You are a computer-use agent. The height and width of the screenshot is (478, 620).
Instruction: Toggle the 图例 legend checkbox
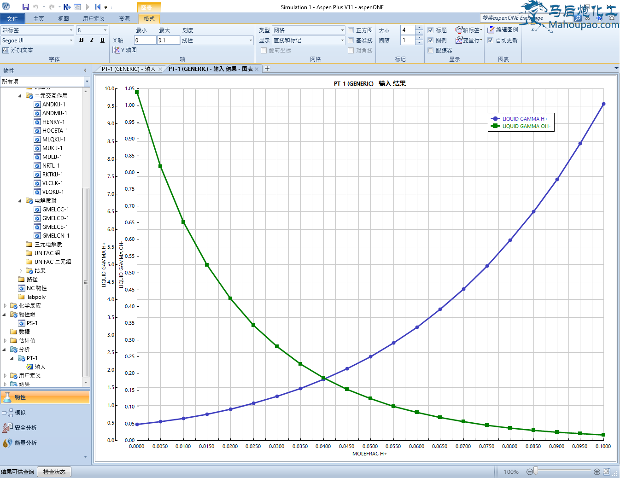431,41
